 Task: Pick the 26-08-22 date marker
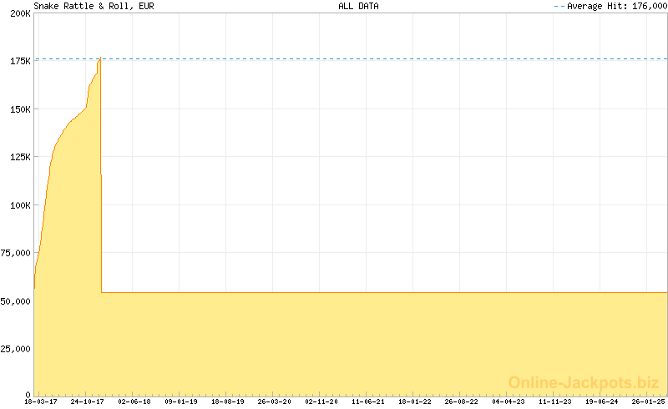point(462,401)
